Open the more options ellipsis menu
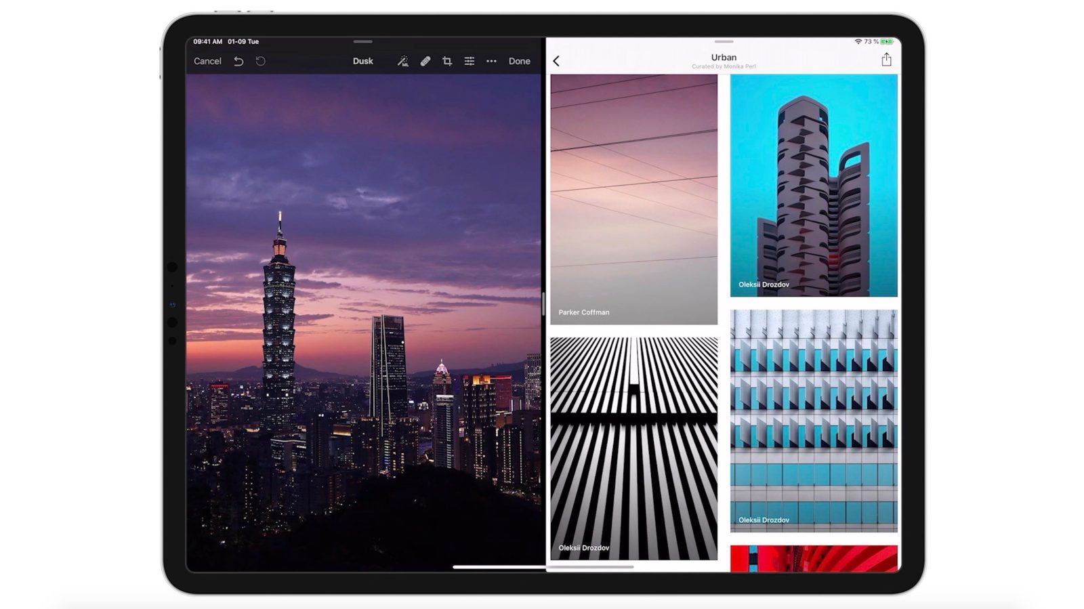This screenshot has width=1084, height=609. (x=491, y=61)
